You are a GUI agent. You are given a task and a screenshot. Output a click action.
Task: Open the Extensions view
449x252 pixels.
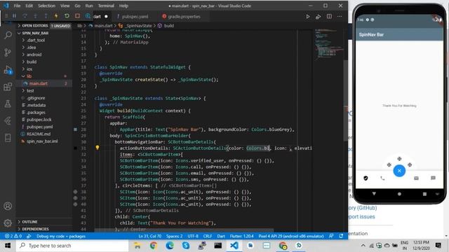8,87
